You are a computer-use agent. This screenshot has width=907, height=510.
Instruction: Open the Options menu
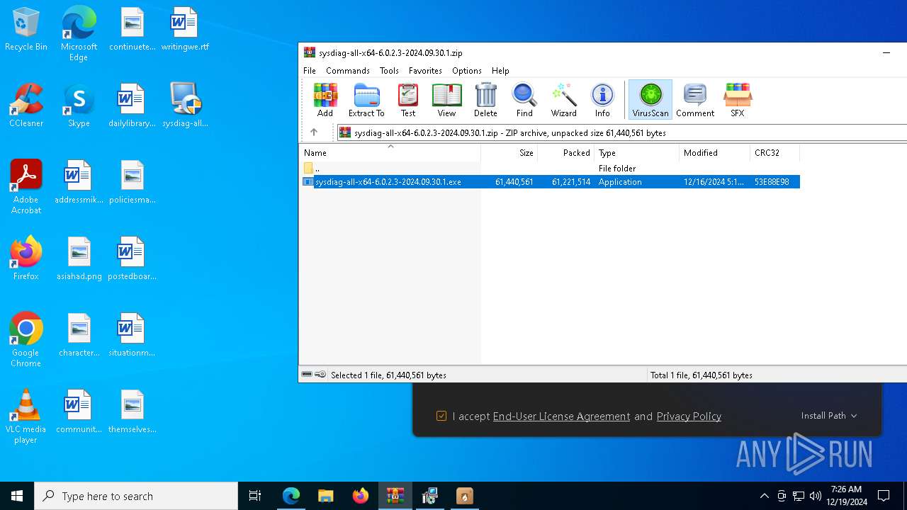pyautogui.click(x=467, y=71)
